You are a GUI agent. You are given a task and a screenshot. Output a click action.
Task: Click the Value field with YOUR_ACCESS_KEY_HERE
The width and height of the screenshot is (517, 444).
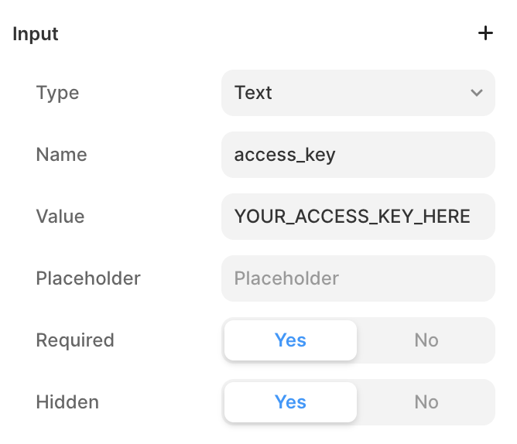click(358, 217)
